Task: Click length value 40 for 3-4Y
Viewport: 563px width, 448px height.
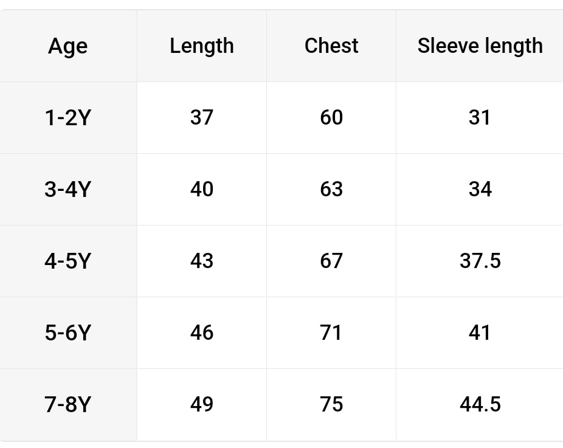Action: [x=201, y=189]
